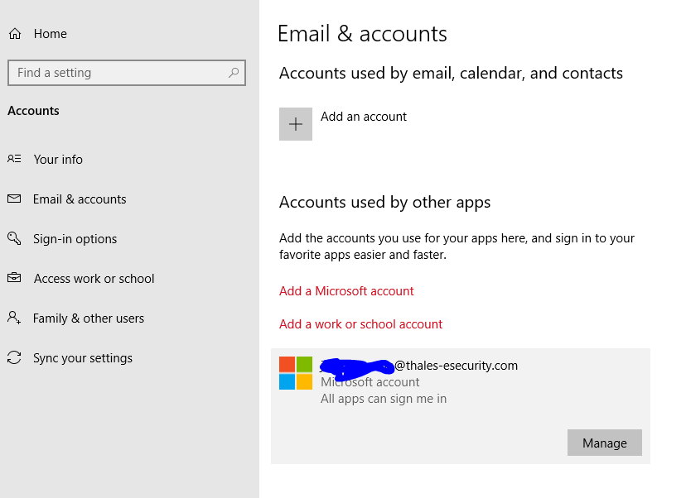This screenshot has height=498, width=686.
Task: Click 'Accounts used by email, calendar, and contacts' heading
Action: 451,74
